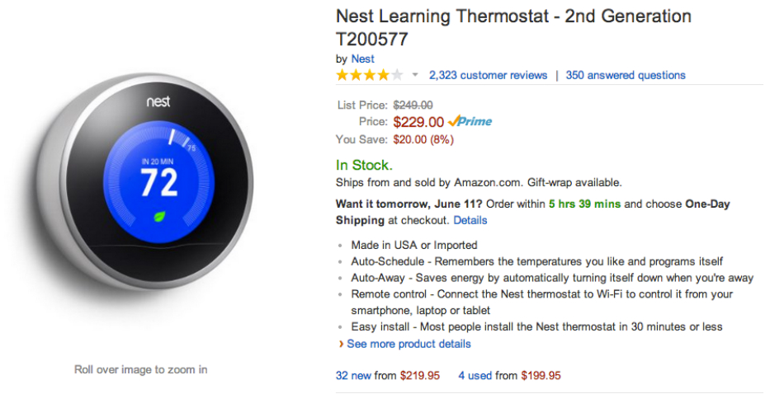The width and height of the screenshot is (784, 394).
Task: Open the Nest brand link
Action: coord(362,59)
